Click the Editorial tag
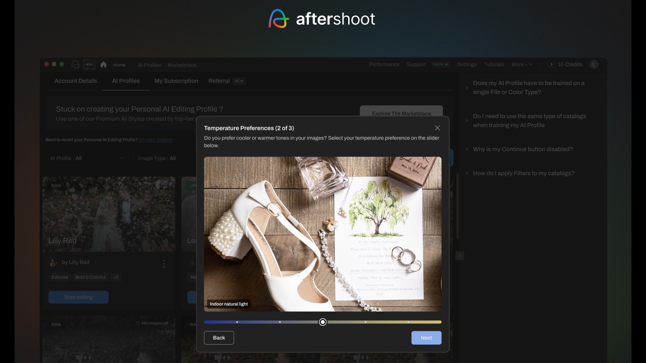 click(60, 277)
